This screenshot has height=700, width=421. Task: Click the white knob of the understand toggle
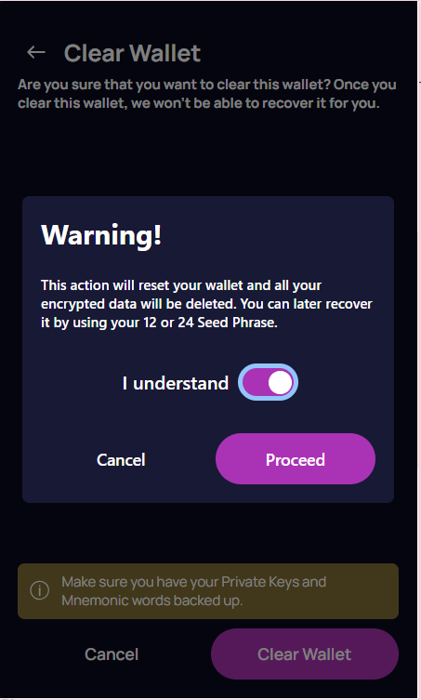281,383
